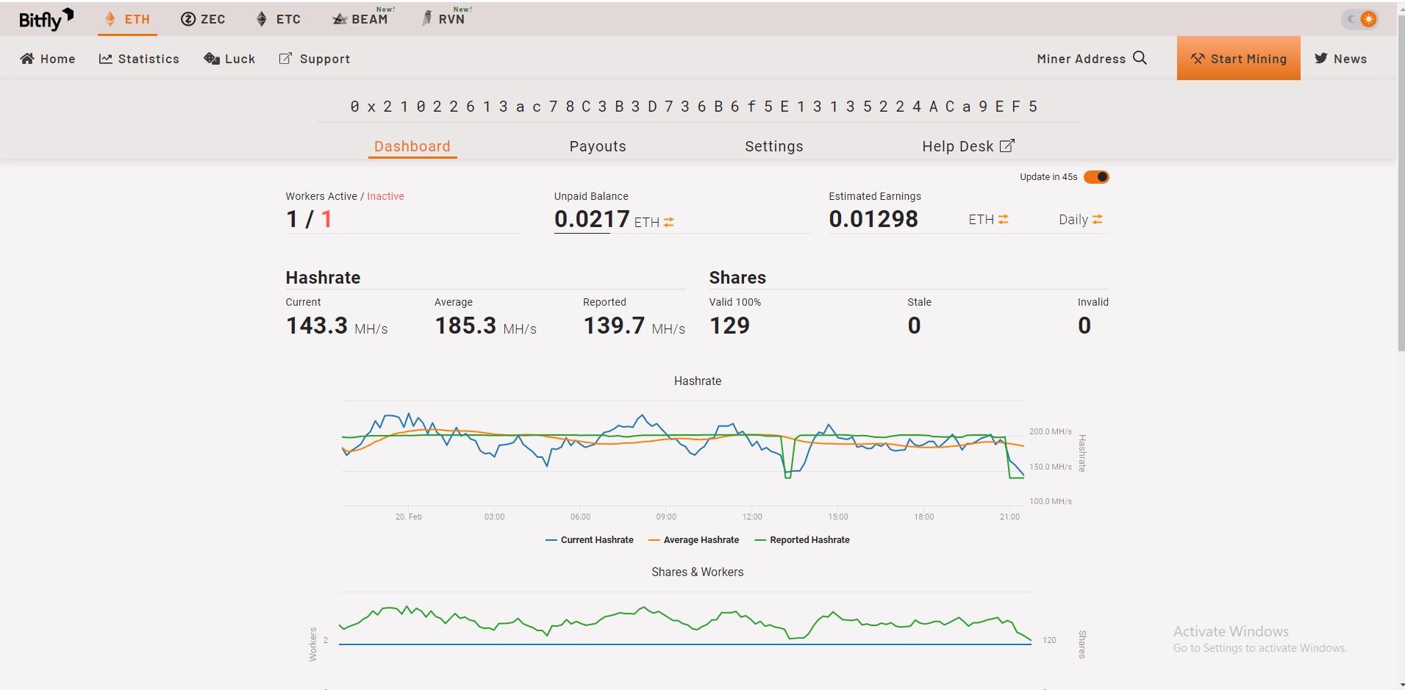The image size is (1405, 690).
Task: Click the Ravencoin logo icon
Action: tap(426, 18)
